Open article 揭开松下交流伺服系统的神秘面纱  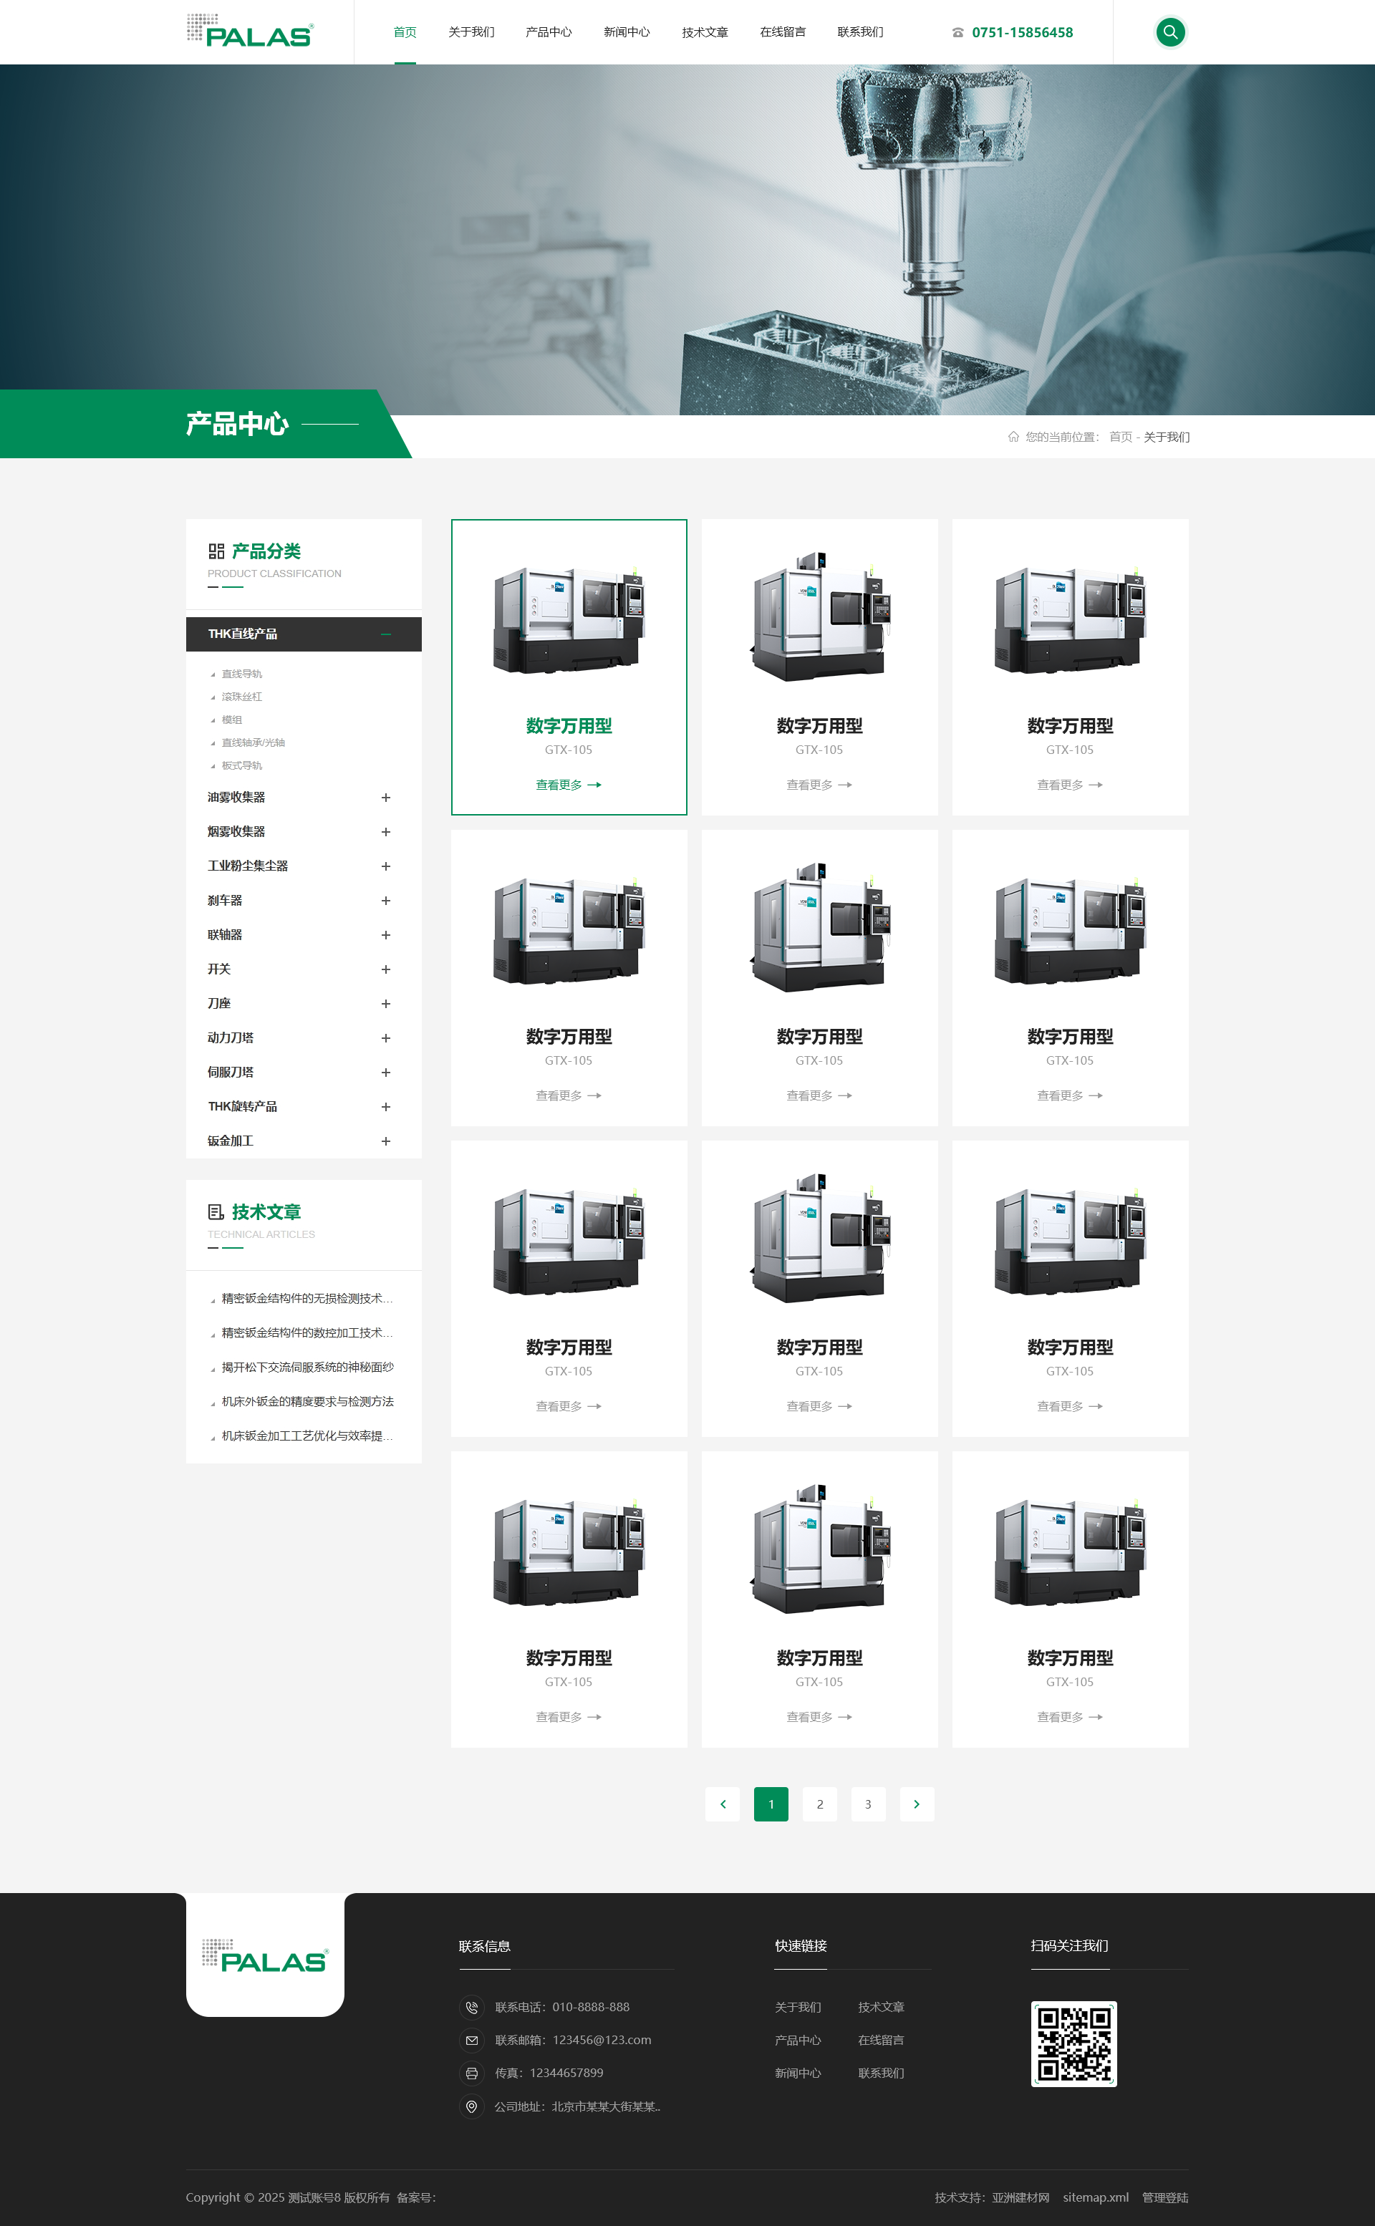tap(307, 1367)
